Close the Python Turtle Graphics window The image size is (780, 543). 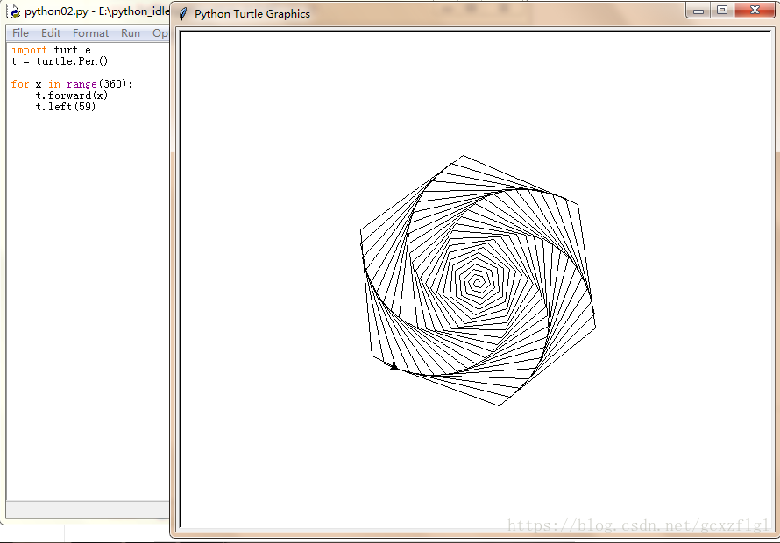(x=754, y=11)
